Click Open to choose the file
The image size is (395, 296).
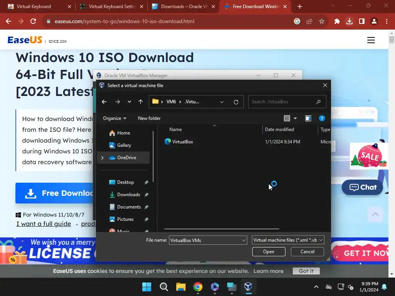point(268,252)
